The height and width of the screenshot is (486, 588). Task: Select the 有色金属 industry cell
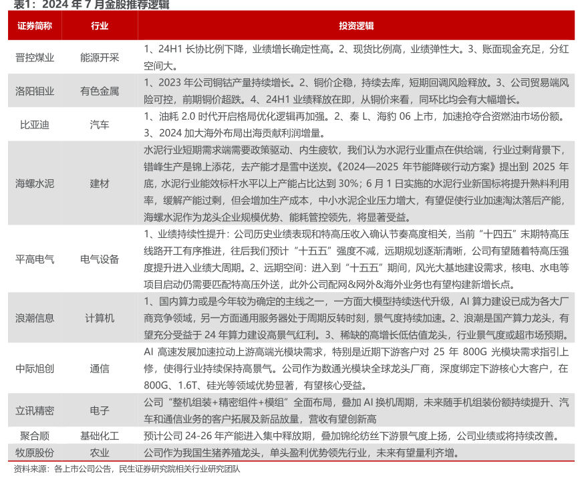tap(99, 91)
